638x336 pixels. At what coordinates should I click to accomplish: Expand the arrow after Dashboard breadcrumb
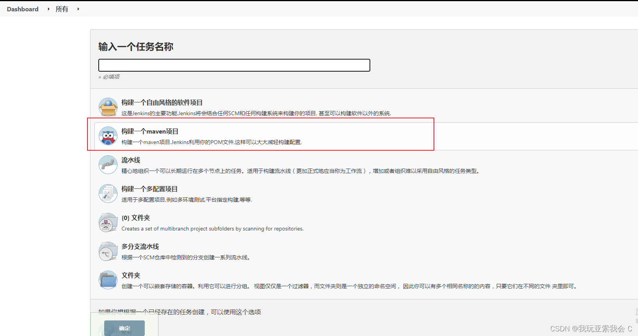(x=48, y=9)
